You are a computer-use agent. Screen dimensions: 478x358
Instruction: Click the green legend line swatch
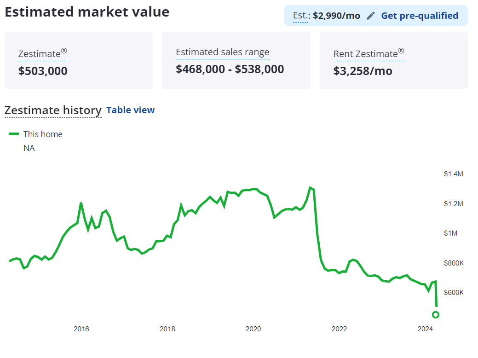coord(14,134)
